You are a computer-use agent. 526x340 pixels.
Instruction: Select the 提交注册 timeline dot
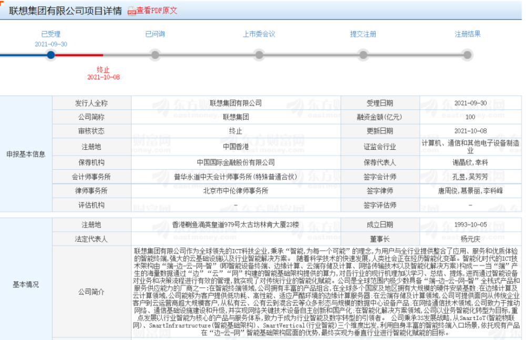pos(363,55)
